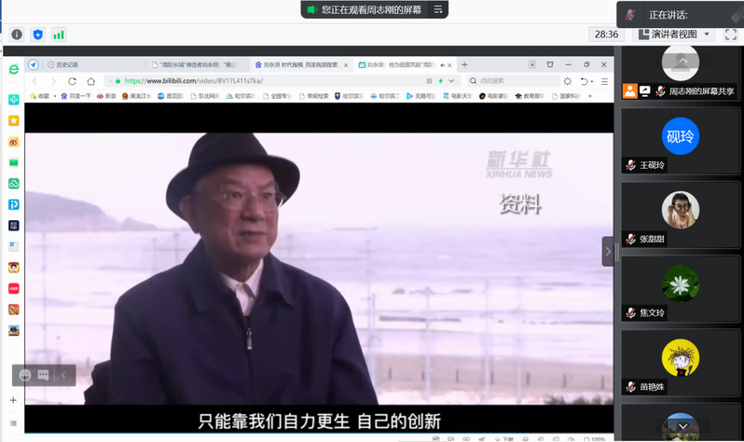Viewport: 744px width, 442px height.
Task: Open the 演讲者视图 layout dropdown
Action: point(674,35)
